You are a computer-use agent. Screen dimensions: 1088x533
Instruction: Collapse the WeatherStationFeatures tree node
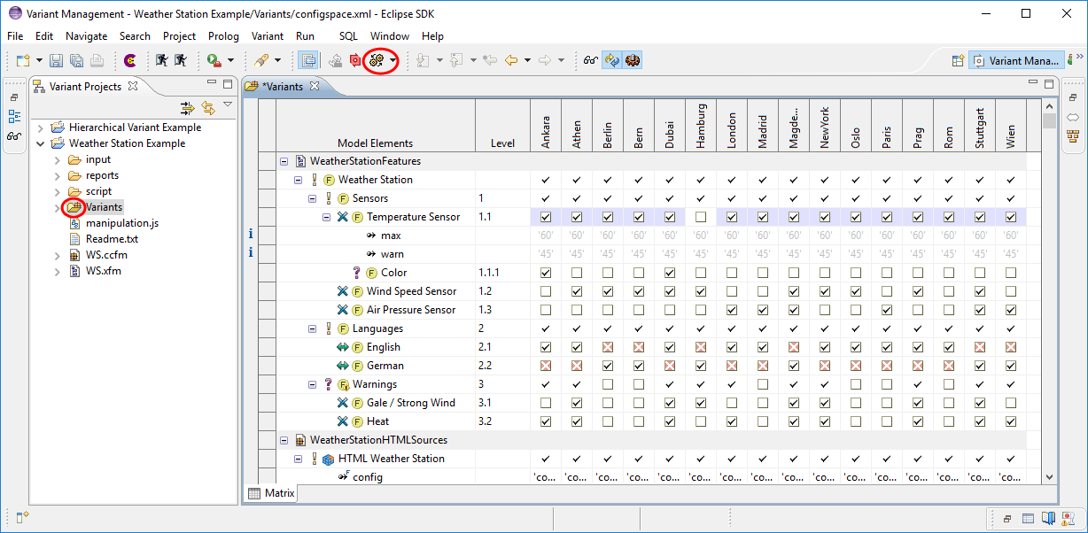[x=283, y=161]
